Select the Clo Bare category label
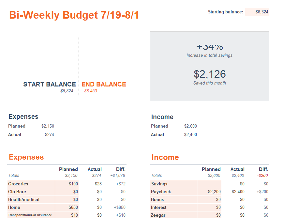Image resolution: width=283 pixels, height=218 pixels. [x=17, y=192]
